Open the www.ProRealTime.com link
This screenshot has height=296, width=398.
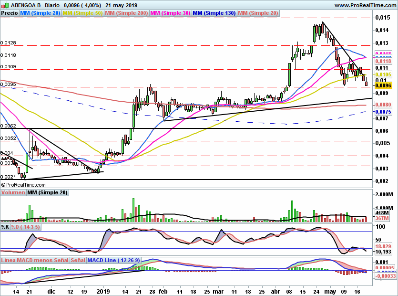pos(365,5)
